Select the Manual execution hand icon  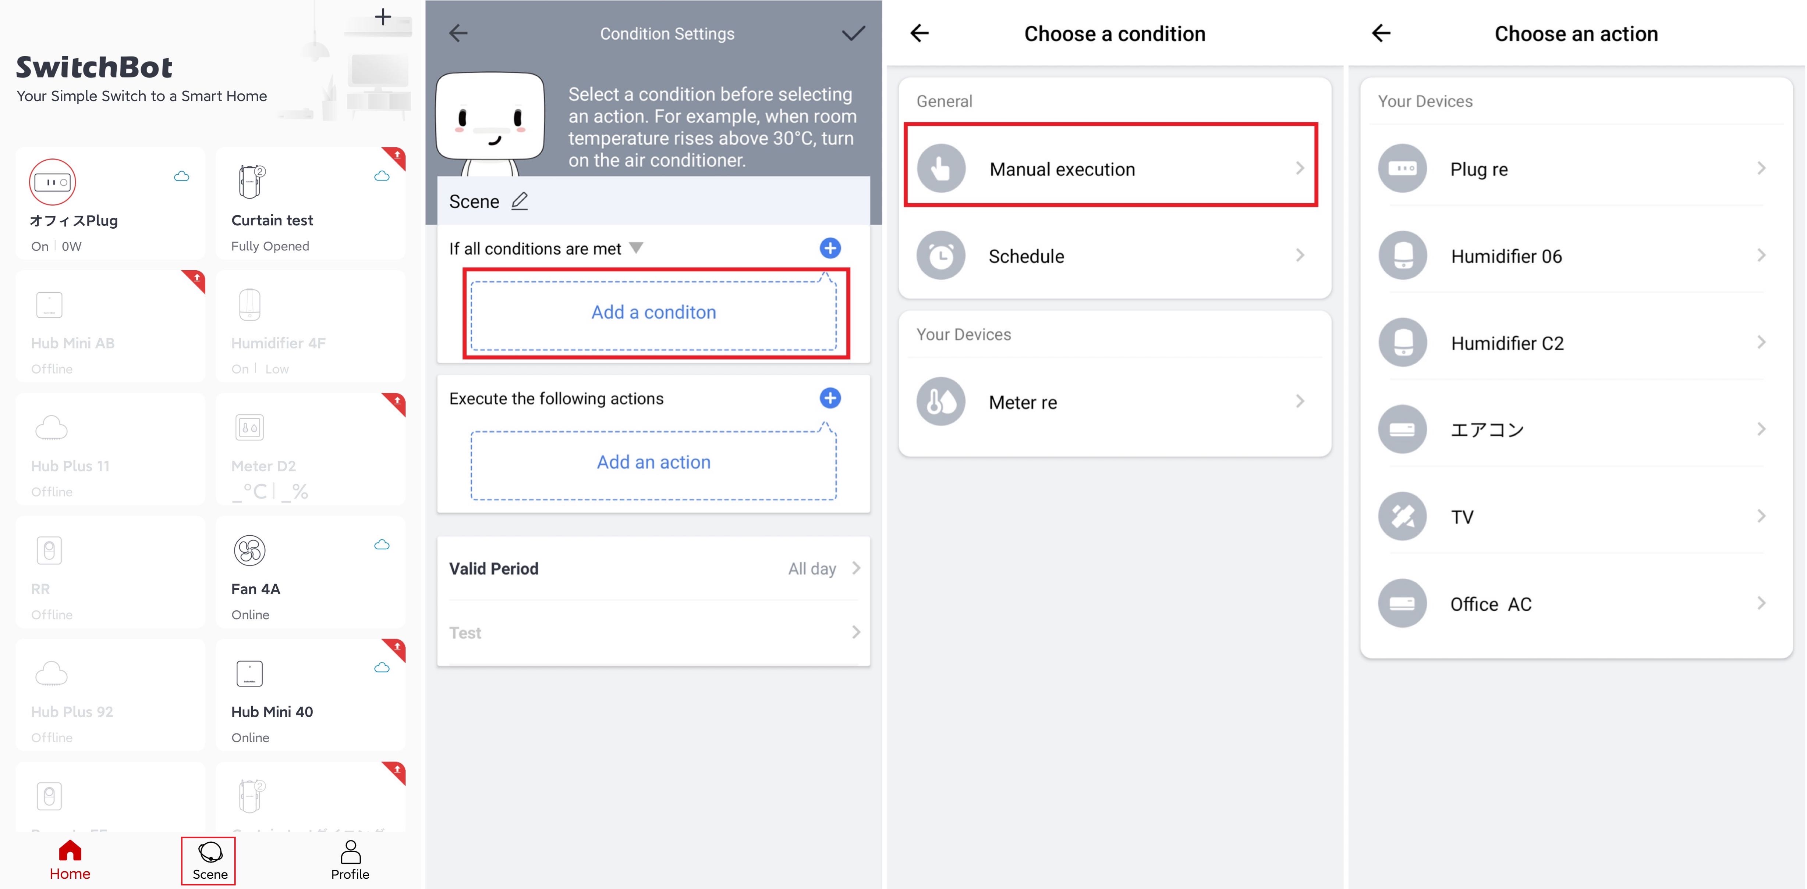(941, 168)
